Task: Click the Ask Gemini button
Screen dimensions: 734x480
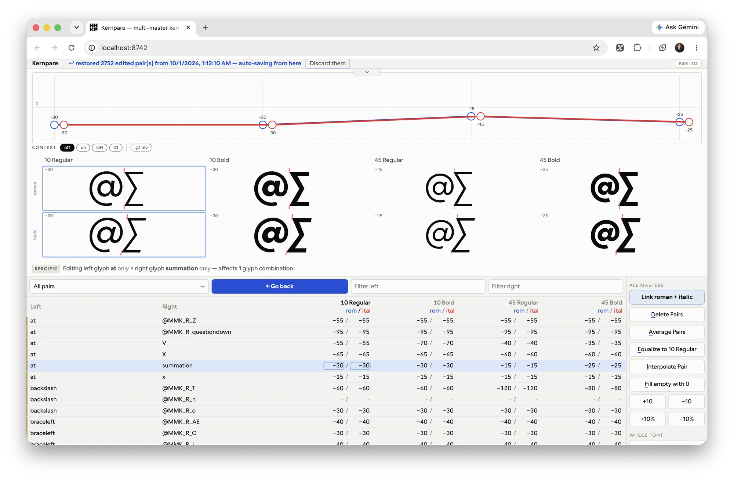Action: coord(677,27)
